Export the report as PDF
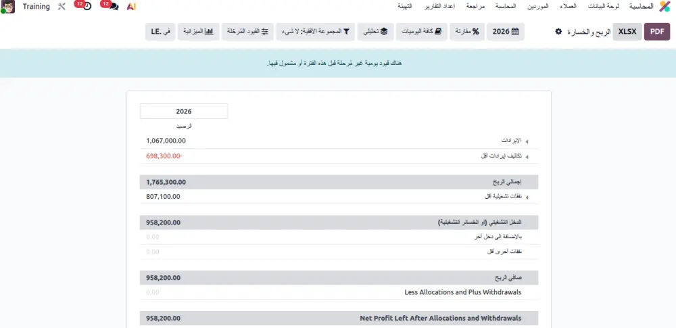 (657, 32)
